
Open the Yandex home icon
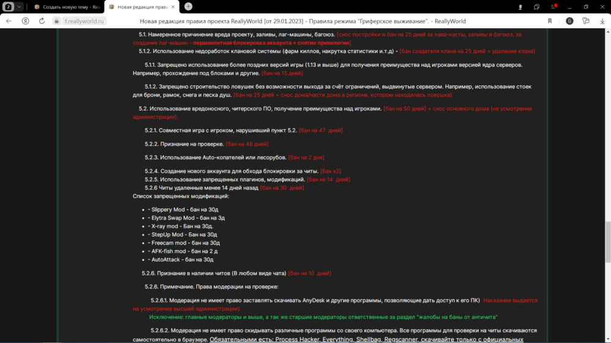tap(25, 21)
